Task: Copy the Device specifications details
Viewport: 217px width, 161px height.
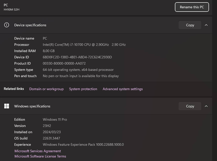Action: tap(190, 25)
